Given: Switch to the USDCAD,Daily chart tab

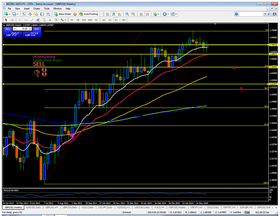Looking at the screenshot, I should [142, 207].
